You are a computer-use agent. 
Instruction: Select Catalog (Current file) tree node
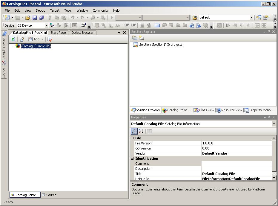tap(36, 46)
